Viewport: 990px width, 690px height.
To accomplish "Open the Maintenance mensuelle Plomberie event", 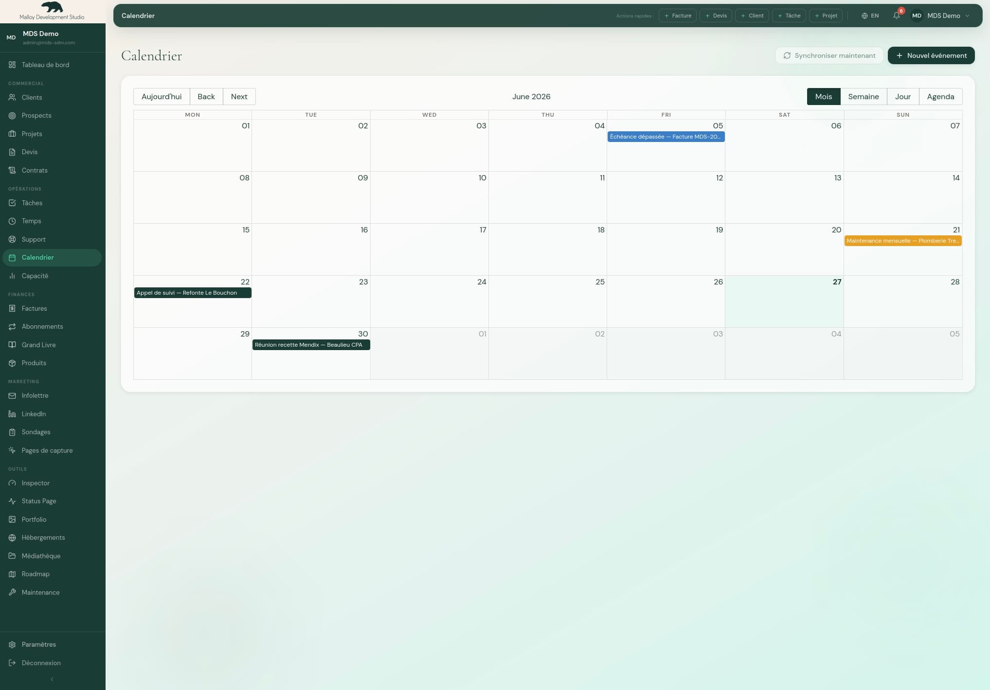I will coord(903,241).
